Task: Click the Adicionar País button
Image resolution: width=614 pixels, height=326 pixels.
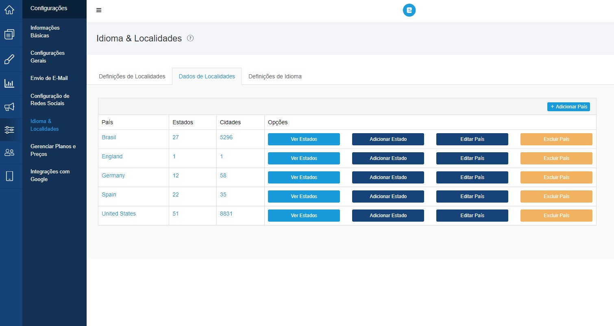Action: coord(568,106)
